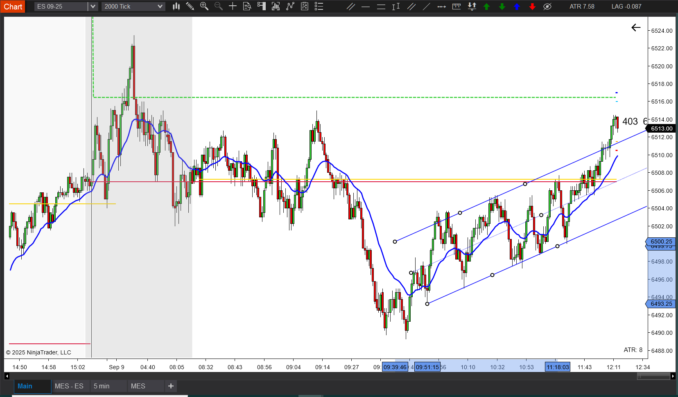Expand the 2000 Tick interval dropdown
Viewport: 678px width, 397px height.
(x=160, y=6)
